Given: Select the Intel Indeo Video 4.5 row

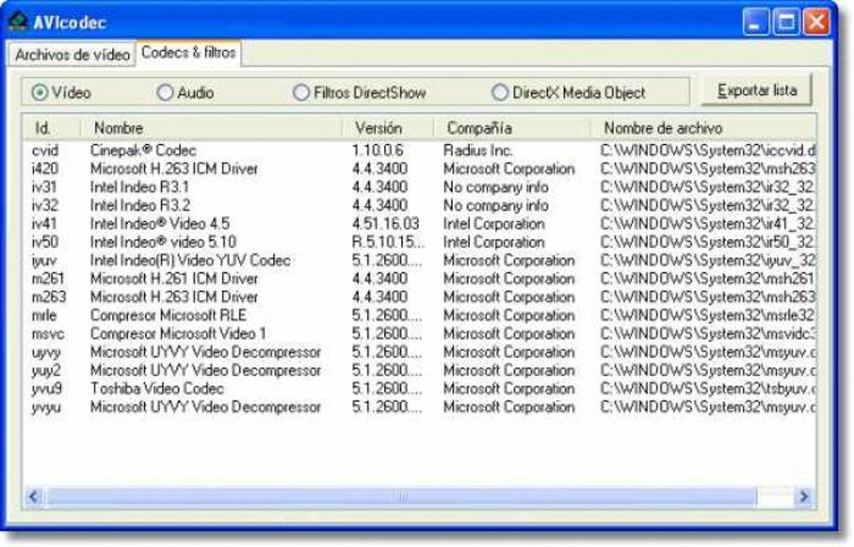Looking at the screenshot, I should coord(419,224).
